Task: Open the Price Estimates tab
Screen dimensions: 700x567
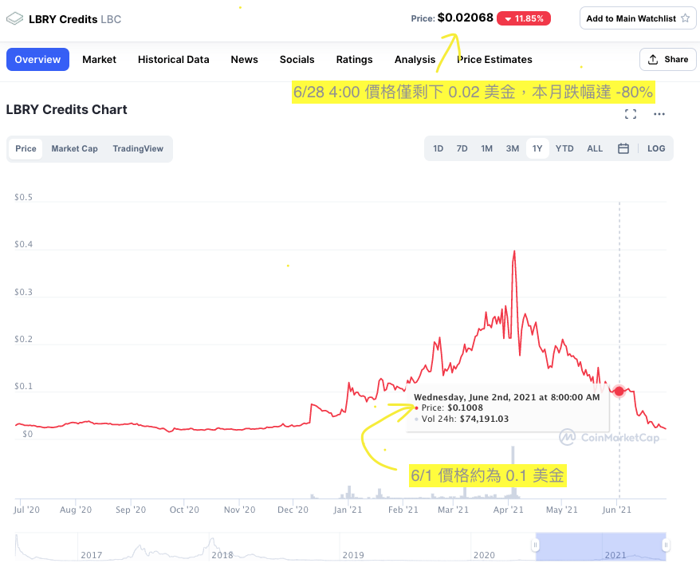Action: coord(494,59)
